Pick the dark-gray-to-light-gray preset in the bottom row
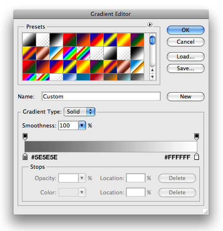Screen dimensions: 223x231 coord(137,77)
